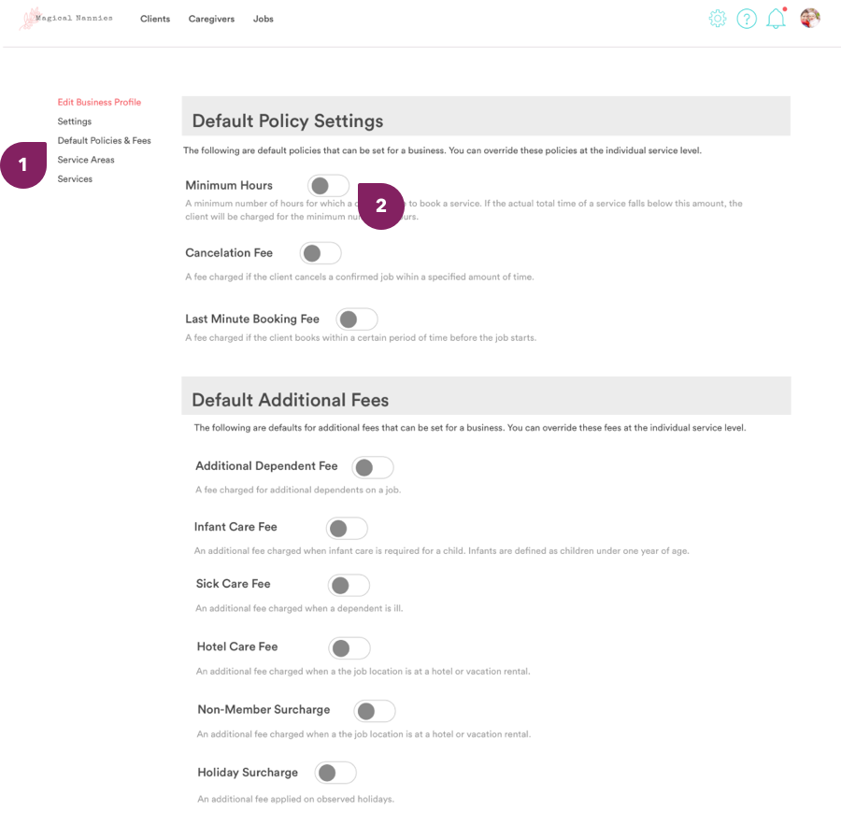Viewport: 841px width, 838px height.
Task: Click the last minute booking description text
Action: pos(361,338)
